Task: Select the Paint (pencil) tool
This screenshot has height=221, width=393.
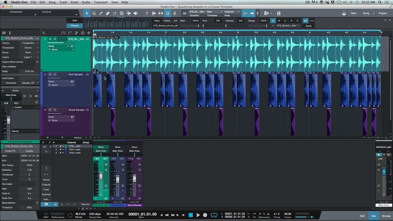Action: [101, 13]
